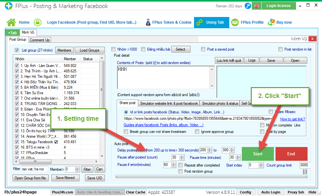Image resolution: width=322 pixels, height=196 pixels.
Task: Click the Save filtered button
Action: [65, 178]
